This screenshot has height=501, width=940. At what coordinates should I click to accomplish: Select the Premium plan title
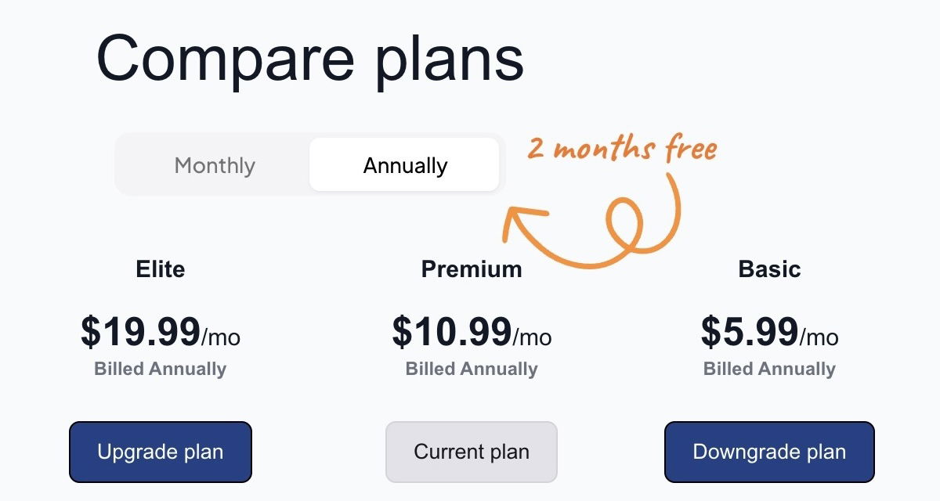(472, 269)
